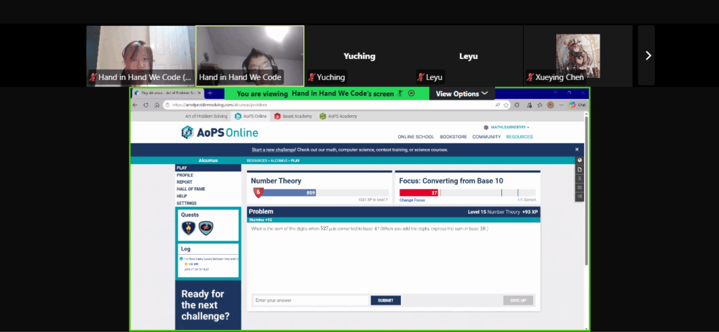The image size is (719, 332).
Task: Submit the answer with the SUBMIT button
Action: click(x=385, y=300)
